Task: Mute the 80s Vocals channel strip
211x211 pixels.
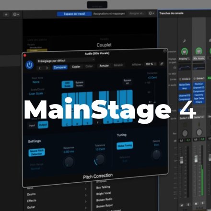Action: coord(196,204)
